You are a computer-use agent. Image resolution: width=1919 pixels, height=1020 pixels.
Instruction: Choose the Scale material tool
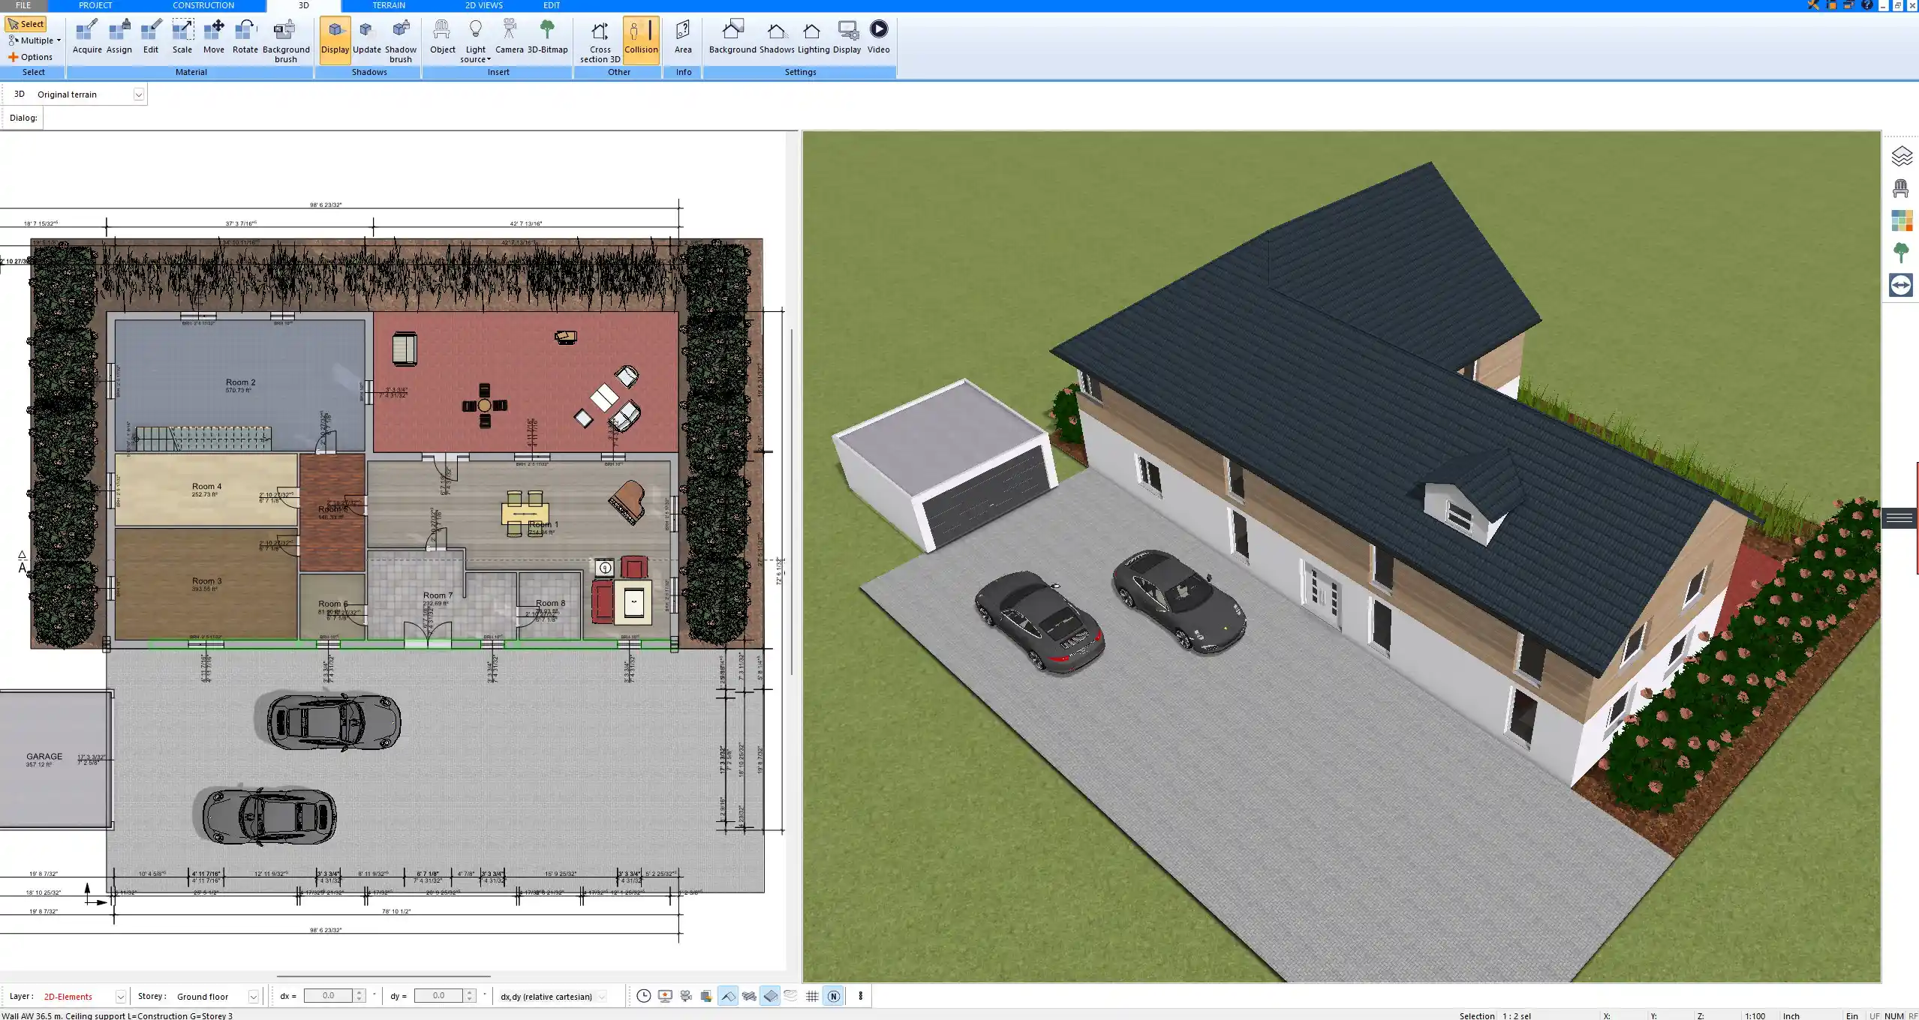coord(182,37)
